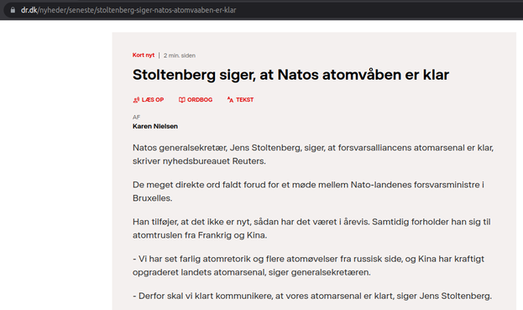This screenshot has width=523, height=310.
Task: Open the ORDBOG dictionary button
Action: (196, 100)
